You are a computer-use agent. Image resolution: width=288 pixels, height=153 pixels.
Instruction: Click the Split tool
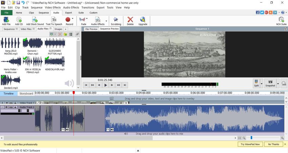(x=256, y=83)
